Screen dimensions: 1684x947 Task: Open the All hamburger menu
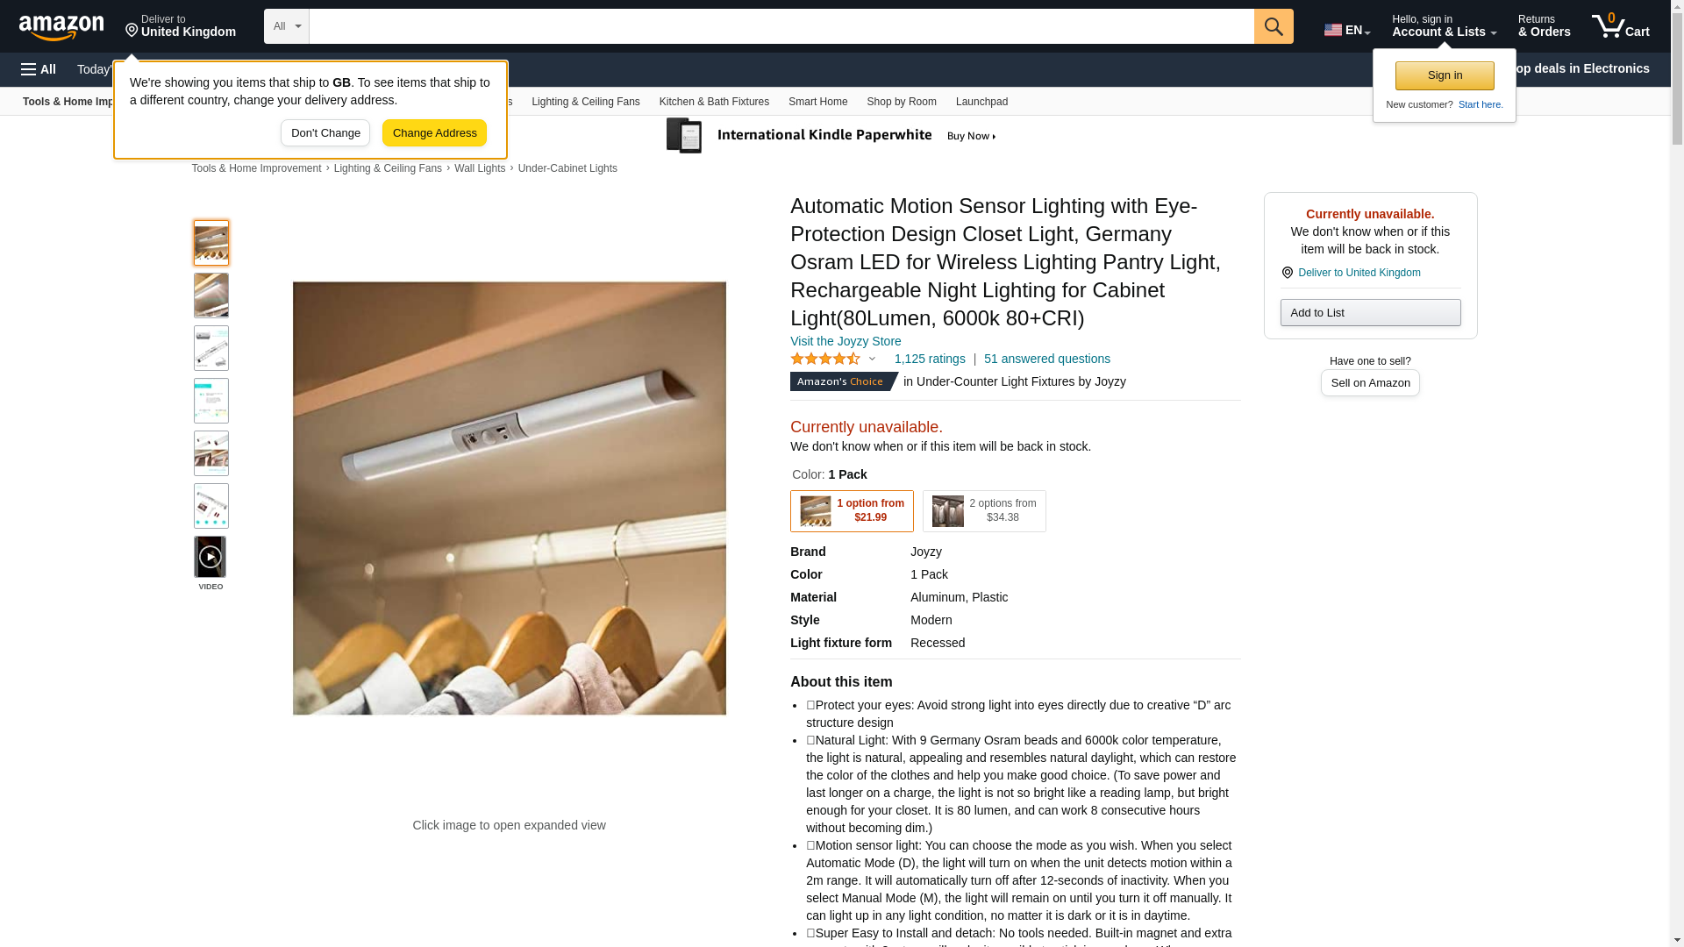(39, 69)
